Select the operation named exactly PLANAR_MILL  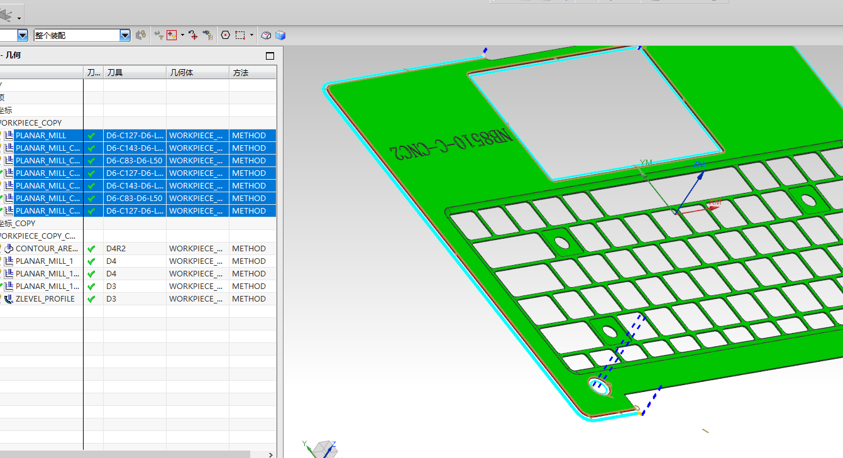click(40, 136)
